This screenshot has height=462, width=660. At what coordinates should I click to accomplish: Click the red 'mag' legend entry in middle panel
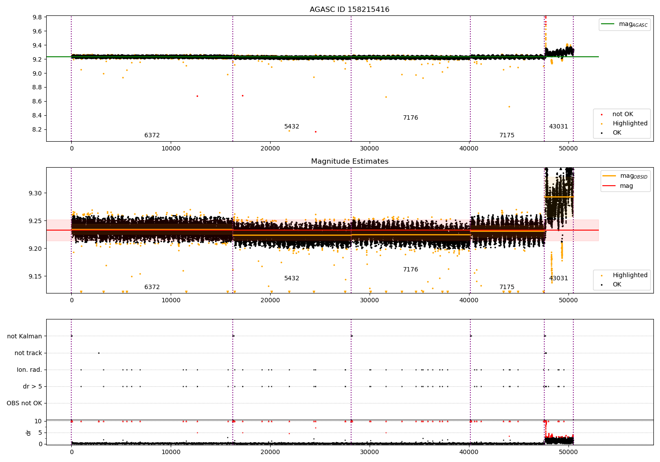pos(618,186)
